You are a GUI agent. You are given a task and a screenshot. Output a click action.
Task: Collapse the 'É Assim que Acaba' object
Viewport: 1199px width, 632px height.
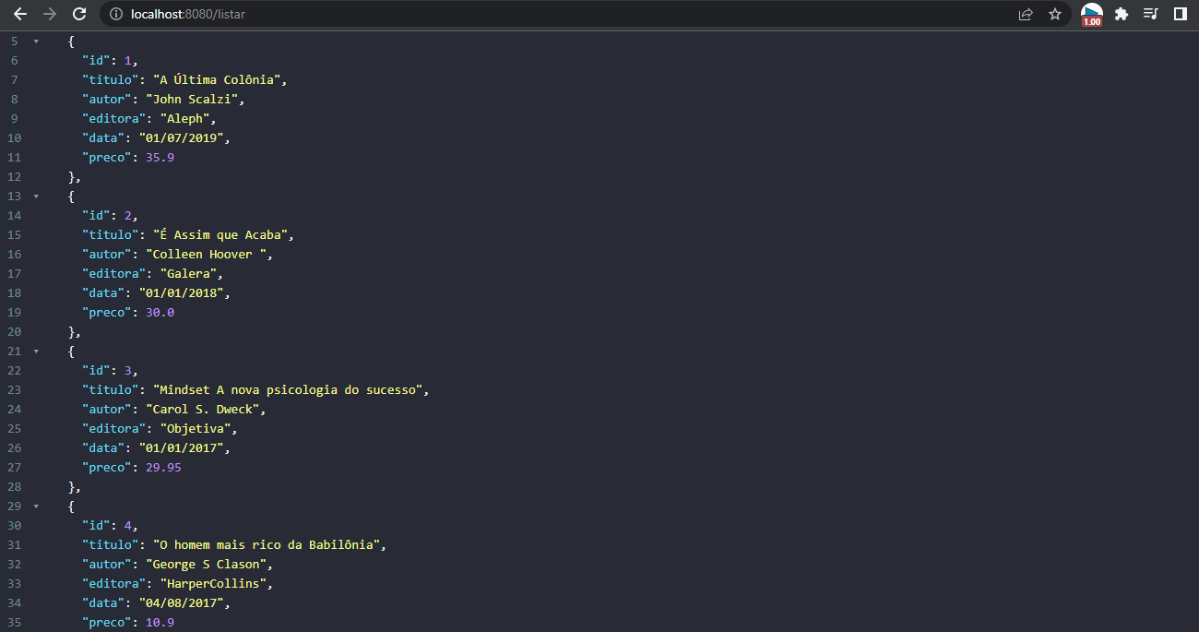[35, 196]
